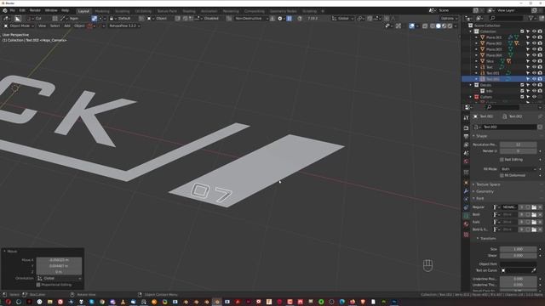The width and height of the screenshot is (545, 306).
Task: Collapse the Shape section
Action: click(481, 136)
